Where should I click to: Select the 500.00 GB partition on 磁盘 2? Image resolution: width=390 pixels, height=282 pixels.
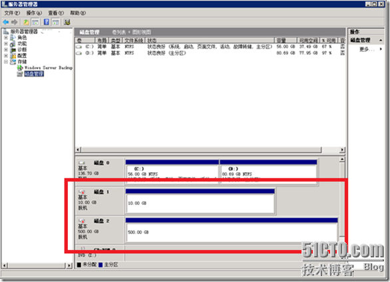click(232, 230)
